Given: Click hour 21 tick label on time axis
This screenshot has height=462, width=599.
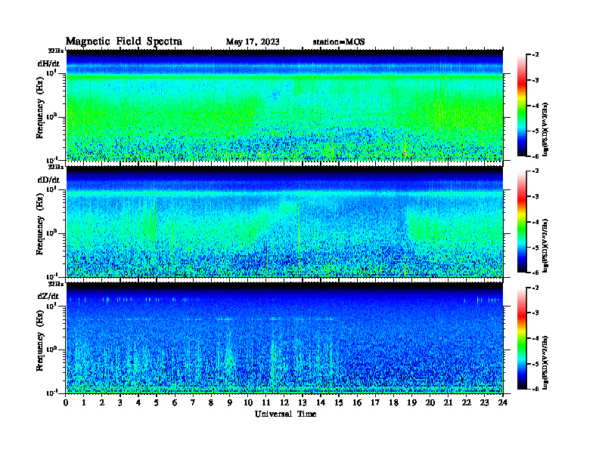Looking at the screenshot, I should [448, 403].
